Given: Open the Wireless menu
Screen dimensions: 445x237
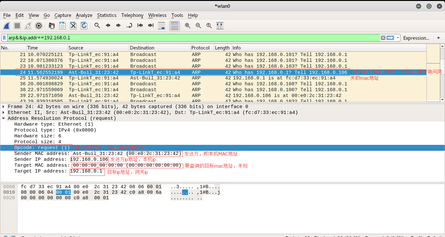Looking at the screenshot, I should (157, 15).
